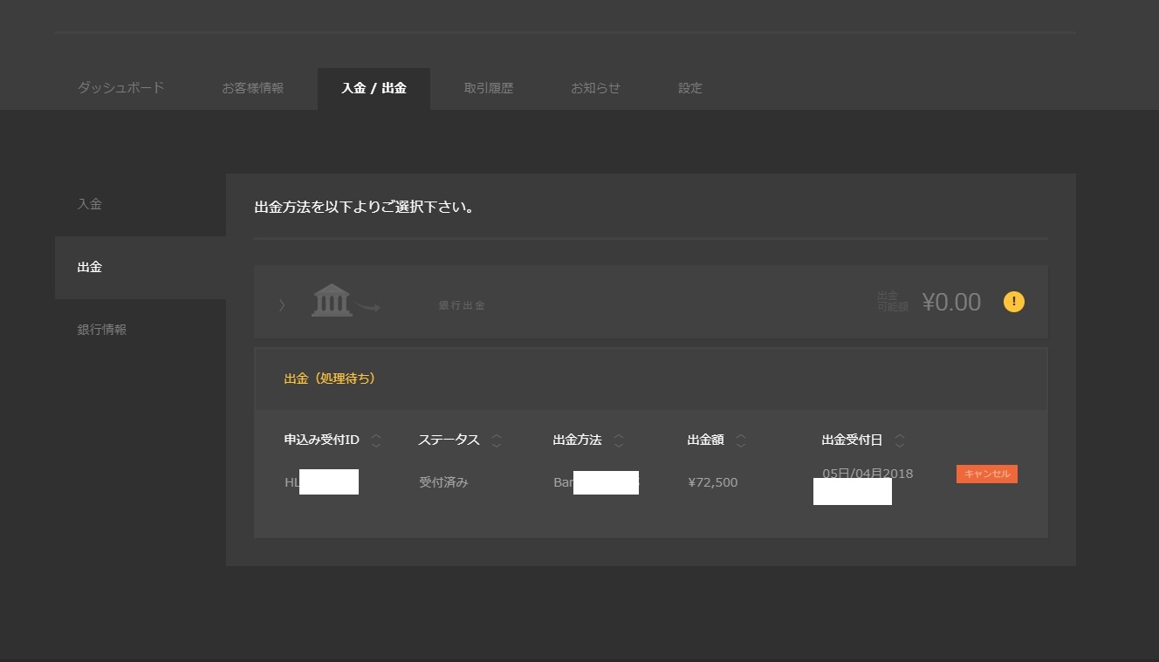Image resolution: width=1159 pixels, height=662 pixels.
Task: Go to the お知らせ tab
Action: tap(595, 88)
